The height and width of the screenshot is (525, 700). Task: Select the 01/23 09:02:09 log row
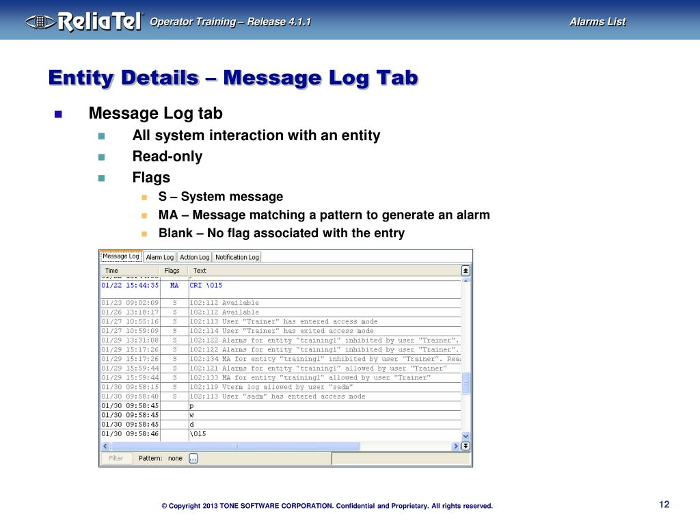[x=280, y=303]
